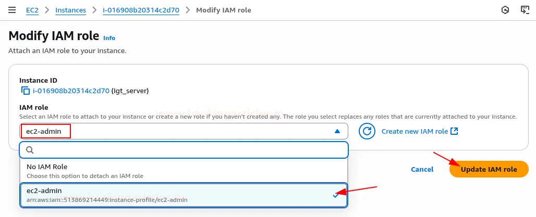Launch CloudShell from the terminal icon

coord(525,10)
